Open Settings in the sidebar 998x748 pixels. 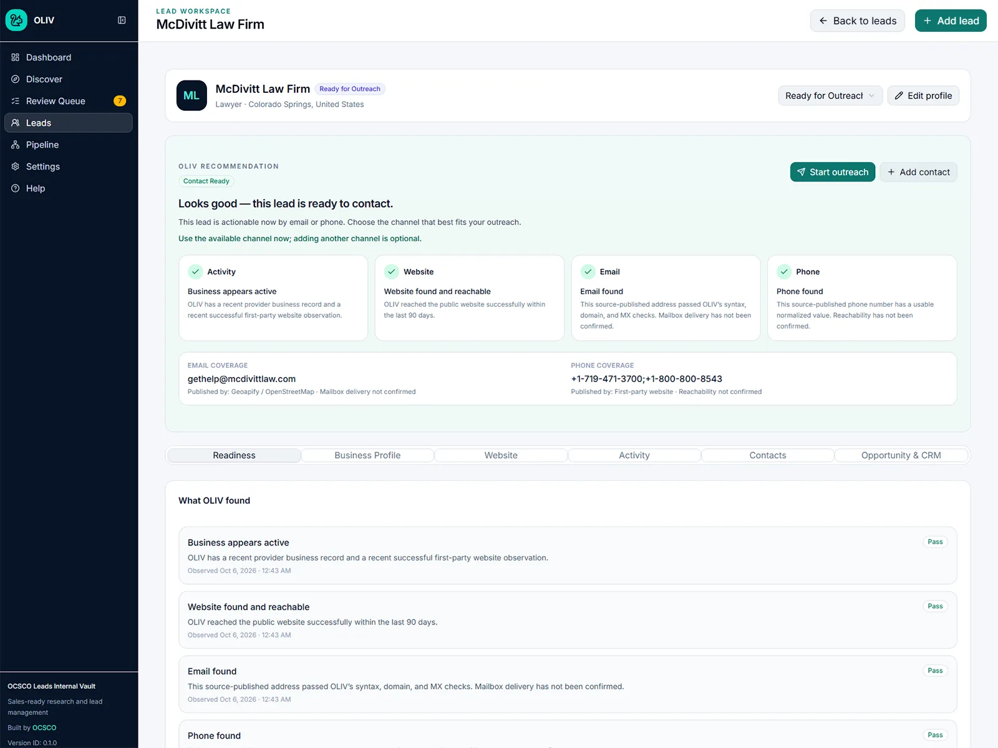[69, 166]
